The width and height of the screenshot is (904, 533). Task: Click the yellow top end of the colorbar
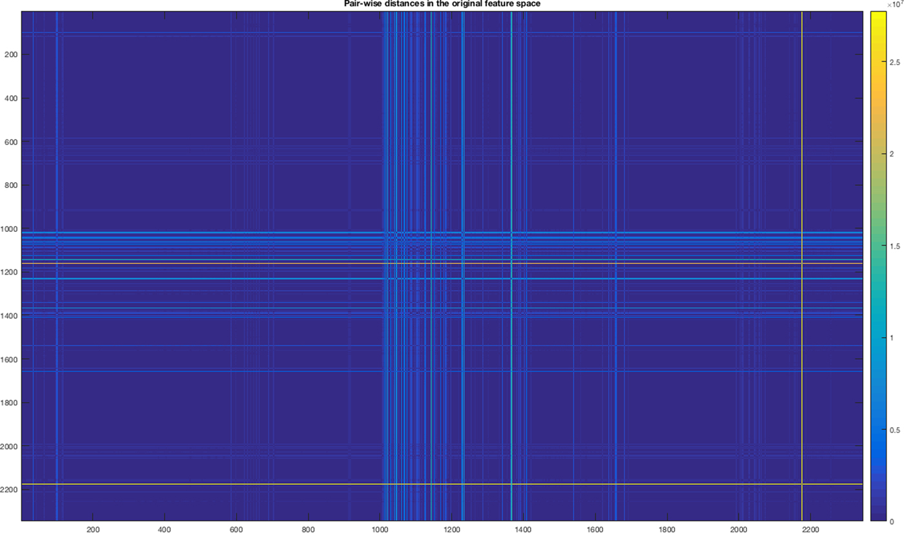pyautogui.click(x=878, y=15)
